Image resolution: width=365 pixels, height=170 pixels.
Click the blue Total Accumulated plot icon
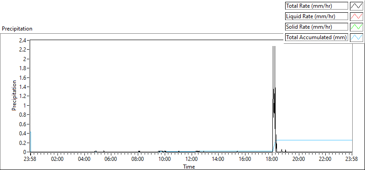pyautogui.click(x=357, y=37)
